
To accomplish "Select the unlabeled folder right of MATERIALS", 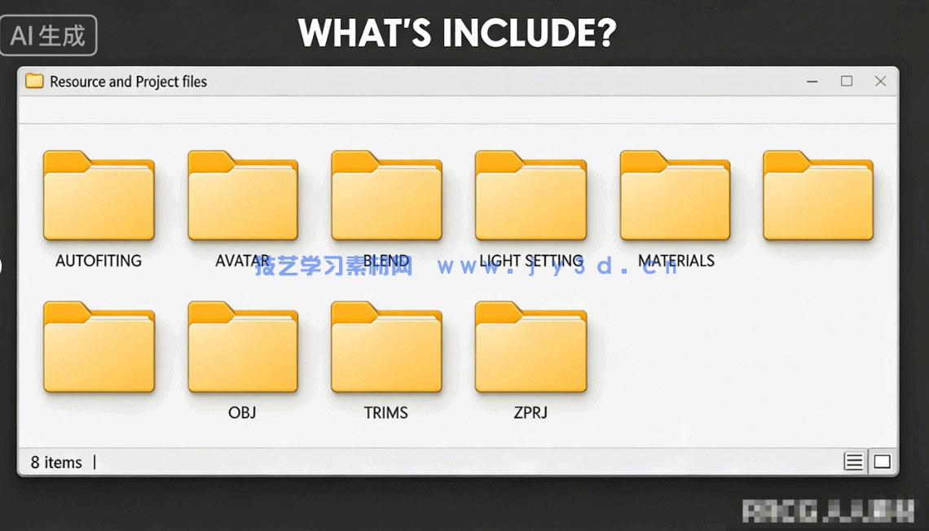I will (818, 196).
